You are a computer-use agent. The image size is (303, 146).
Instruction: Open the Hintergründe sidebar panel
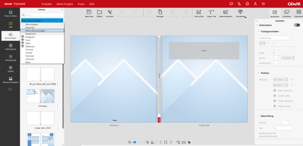click(x=11, y=58)
